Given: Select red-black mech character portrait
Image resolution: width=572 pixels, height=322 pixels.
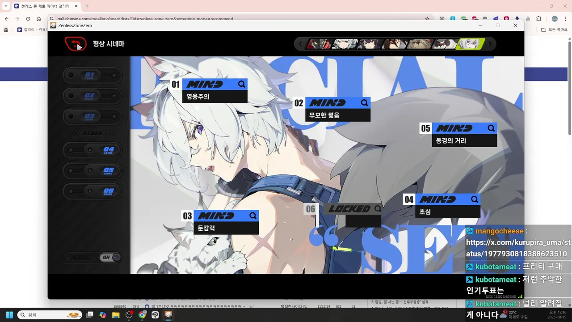Looking at the screenshot, I should click(318, 44).
